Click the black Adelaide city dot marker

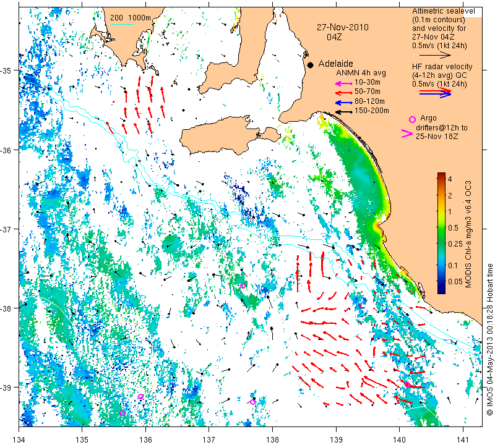[311, 65]
